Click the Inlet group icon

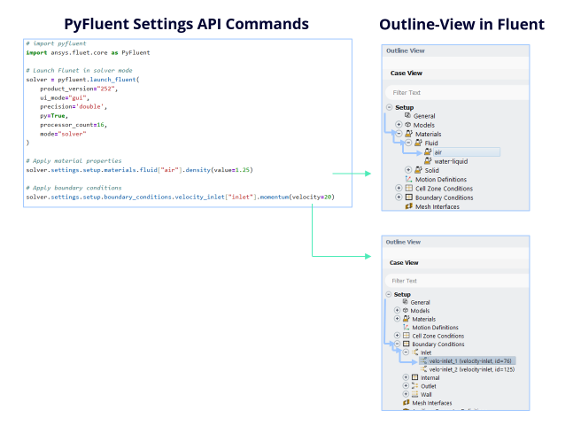[414, 352]
